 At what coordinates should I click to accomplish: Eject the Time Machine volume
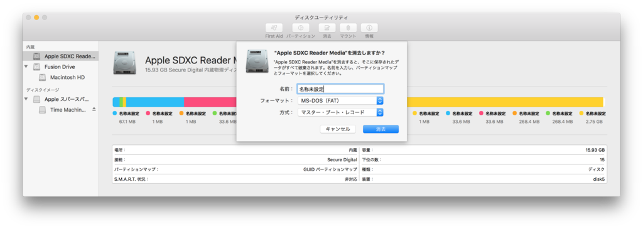(94, 109)
